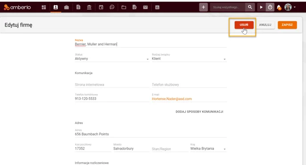Image resolution: width=306 pixels, height=165 pixels.
Task: Open the reports chart icon
Action: (157, 7)
